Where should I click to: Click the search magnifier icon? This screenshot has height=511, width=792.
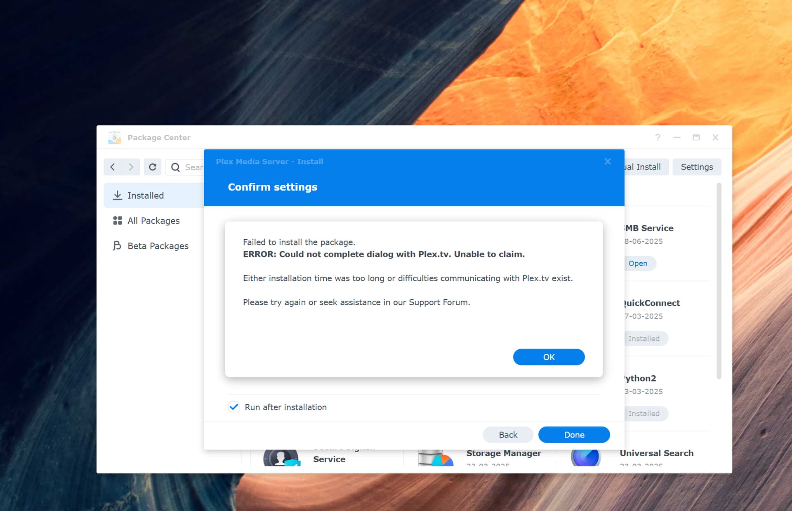coord(175,167)
